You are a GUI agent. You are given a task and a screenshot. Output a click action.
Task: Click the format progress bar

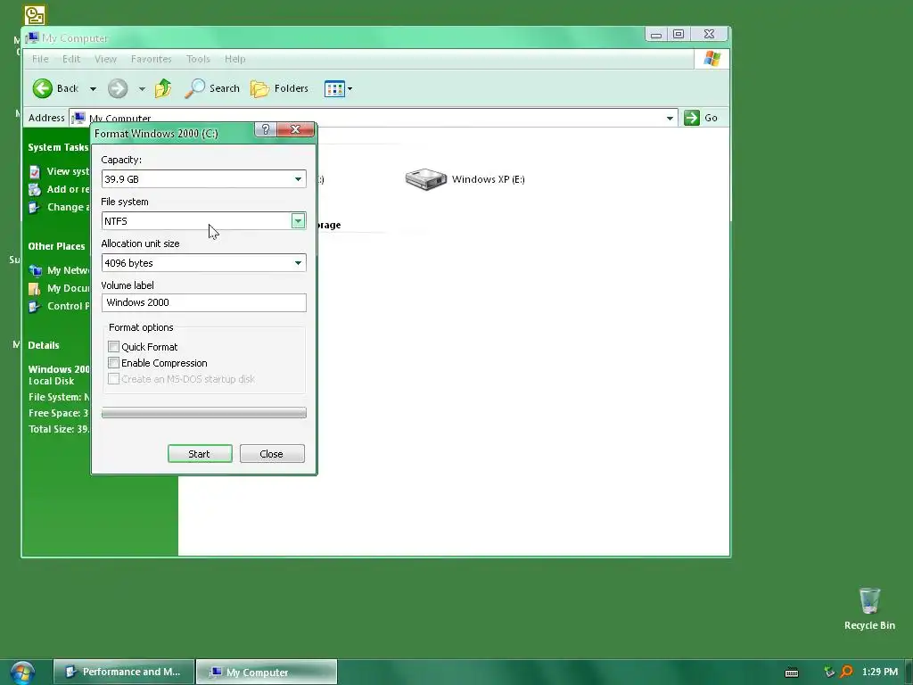click(204, 413)
